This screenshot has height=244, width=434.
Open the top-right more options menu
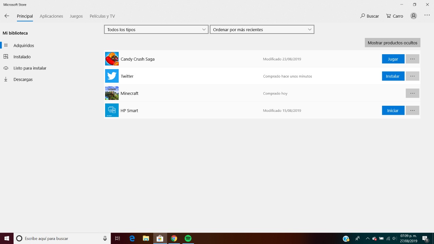point(427,16)
